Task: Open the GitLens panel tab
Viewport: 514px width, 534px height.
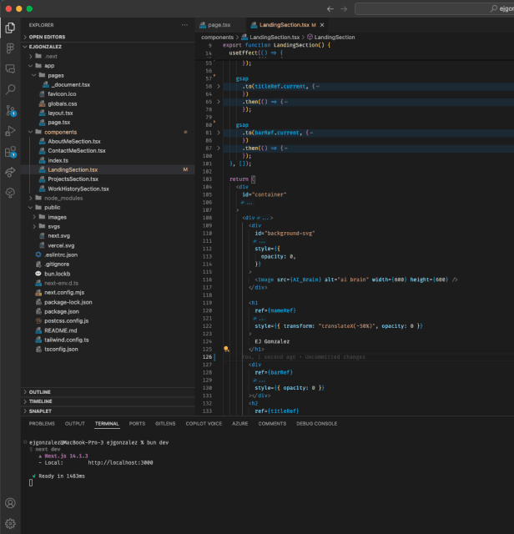Action: point(165,423)
